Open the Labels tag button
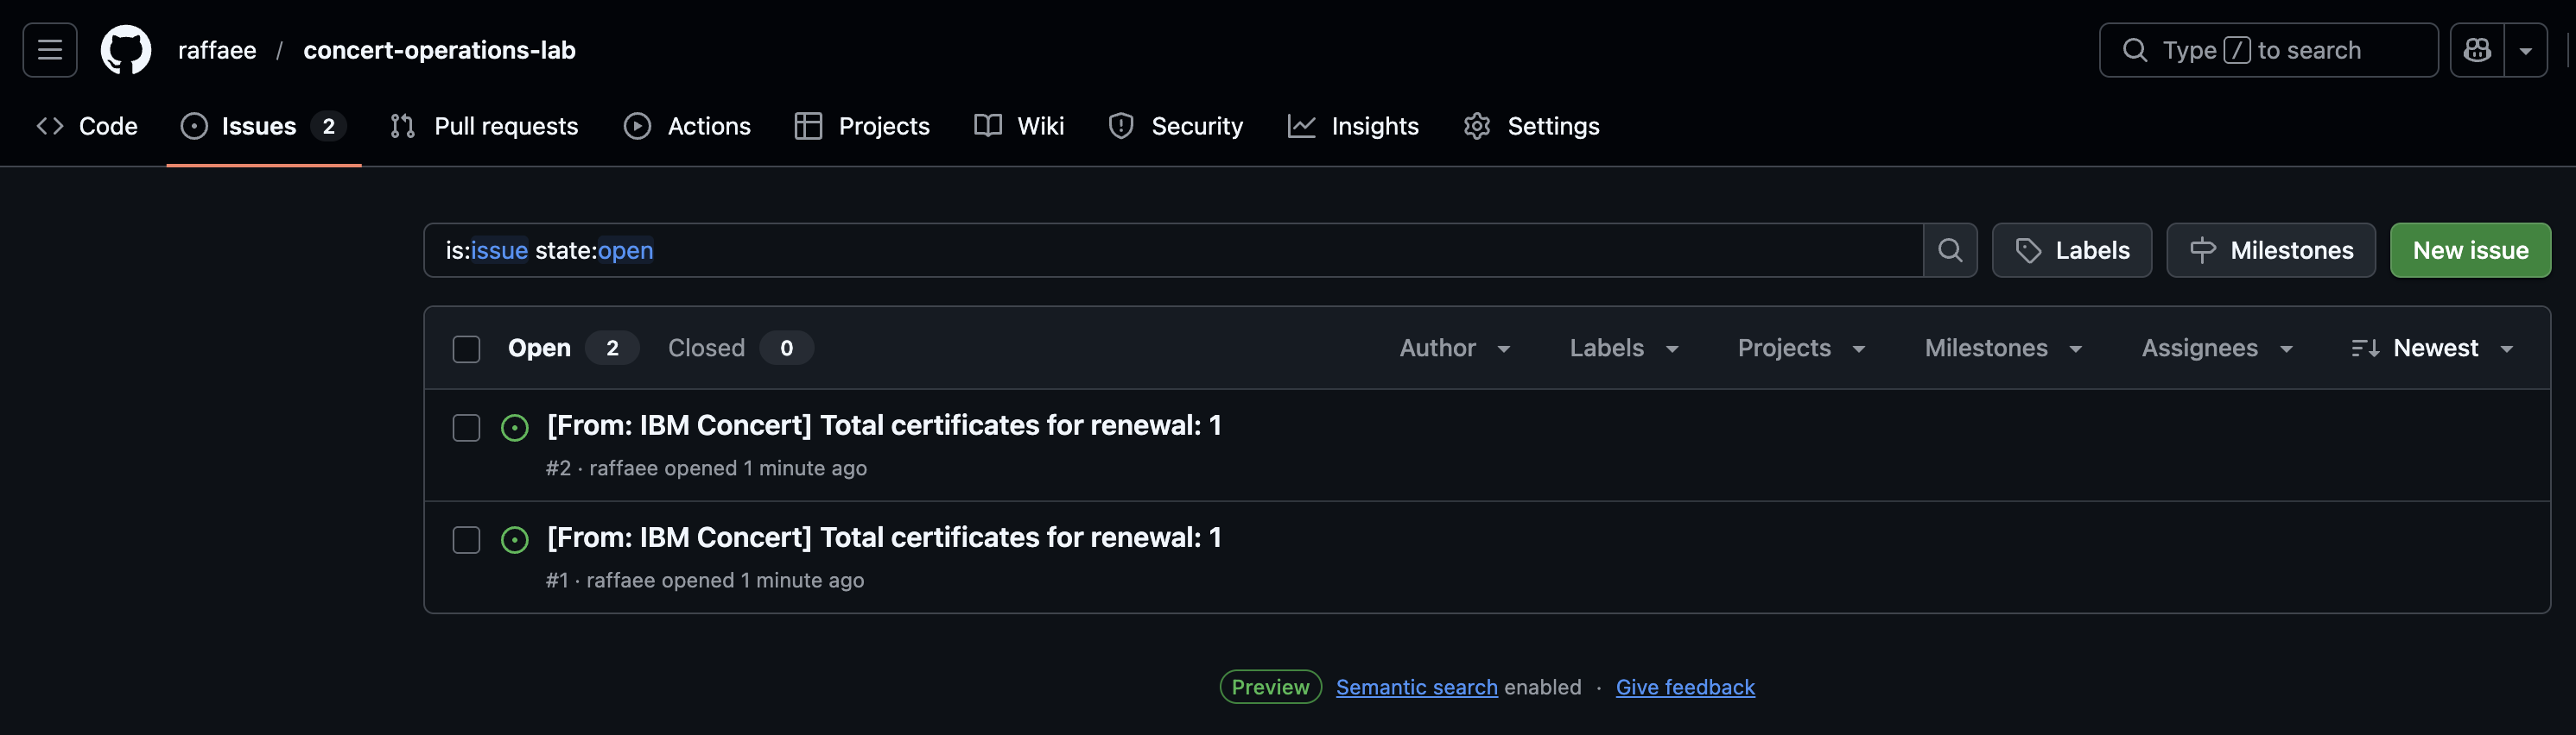 click(x=2071, y=249)
